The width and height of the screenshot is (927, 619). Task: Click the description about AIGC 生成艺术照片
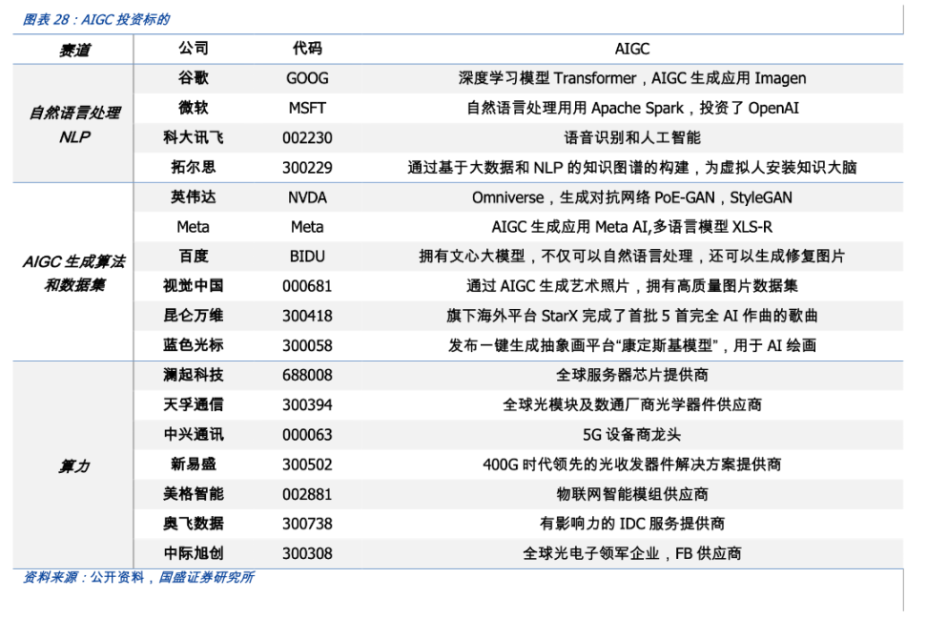[632, 286]
